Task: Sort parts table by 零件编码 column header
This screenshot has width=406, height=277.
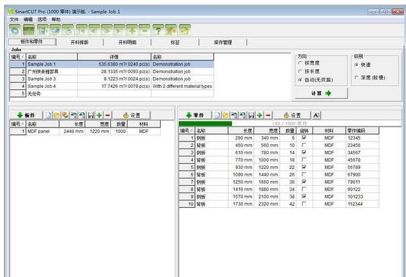Action: coord(362,131)
